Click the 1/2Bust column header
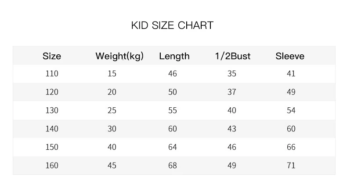347x191 pixels. (x=233, y=56)
